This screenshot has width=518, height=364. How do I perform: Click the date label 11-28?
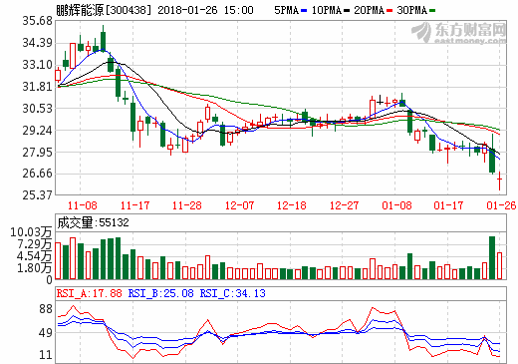tap(187, 205)
